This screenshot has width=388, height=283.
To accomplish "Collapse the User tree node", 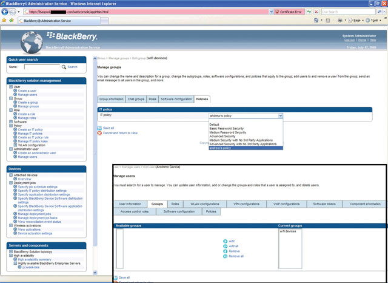I will [11, 87].
